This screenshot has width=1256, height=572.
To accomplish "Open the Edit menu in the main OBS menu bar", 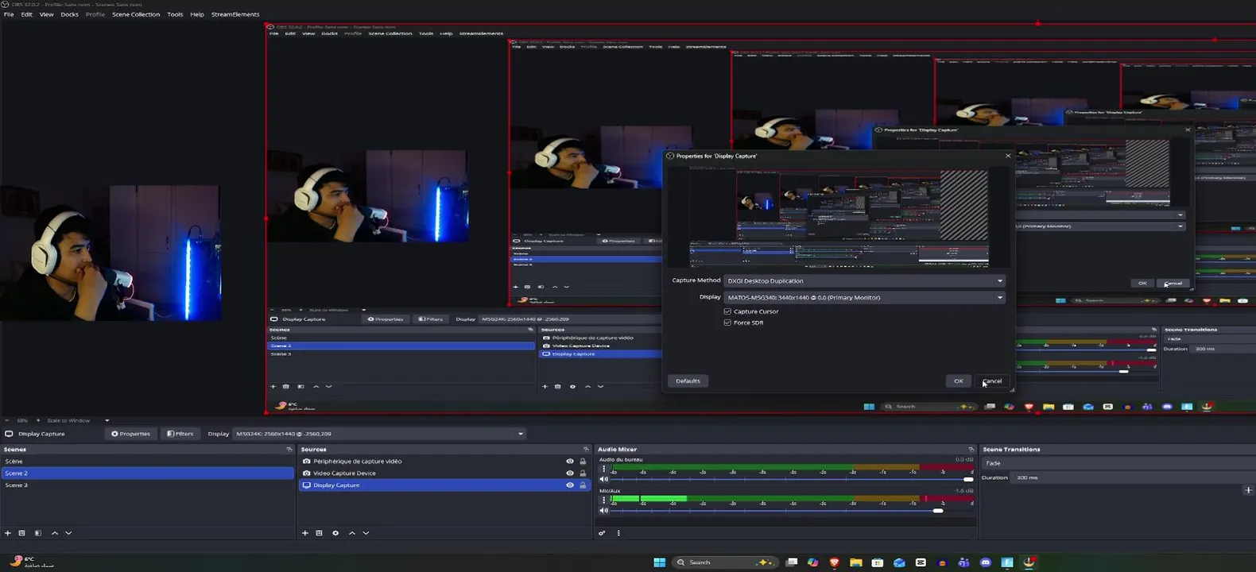I will coord(27,14).
